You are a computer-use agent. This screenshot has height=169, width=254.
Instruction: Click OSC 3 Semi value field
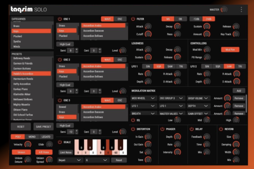(x=71, y=132)
